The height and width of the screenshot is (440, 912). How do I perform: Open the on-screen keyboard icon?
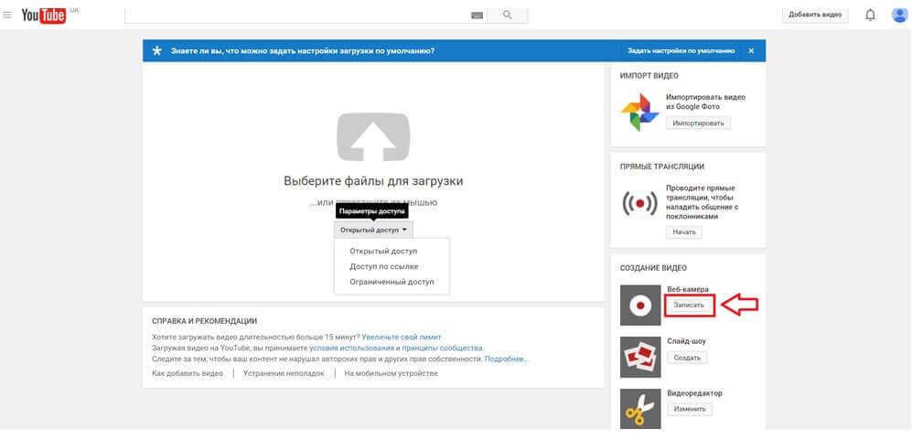click(x=477, y=16)
